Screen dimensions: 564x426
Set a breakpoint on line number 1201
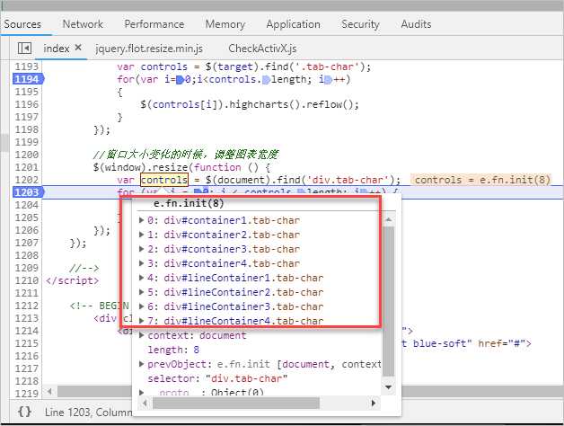click(x=27, y=167)
